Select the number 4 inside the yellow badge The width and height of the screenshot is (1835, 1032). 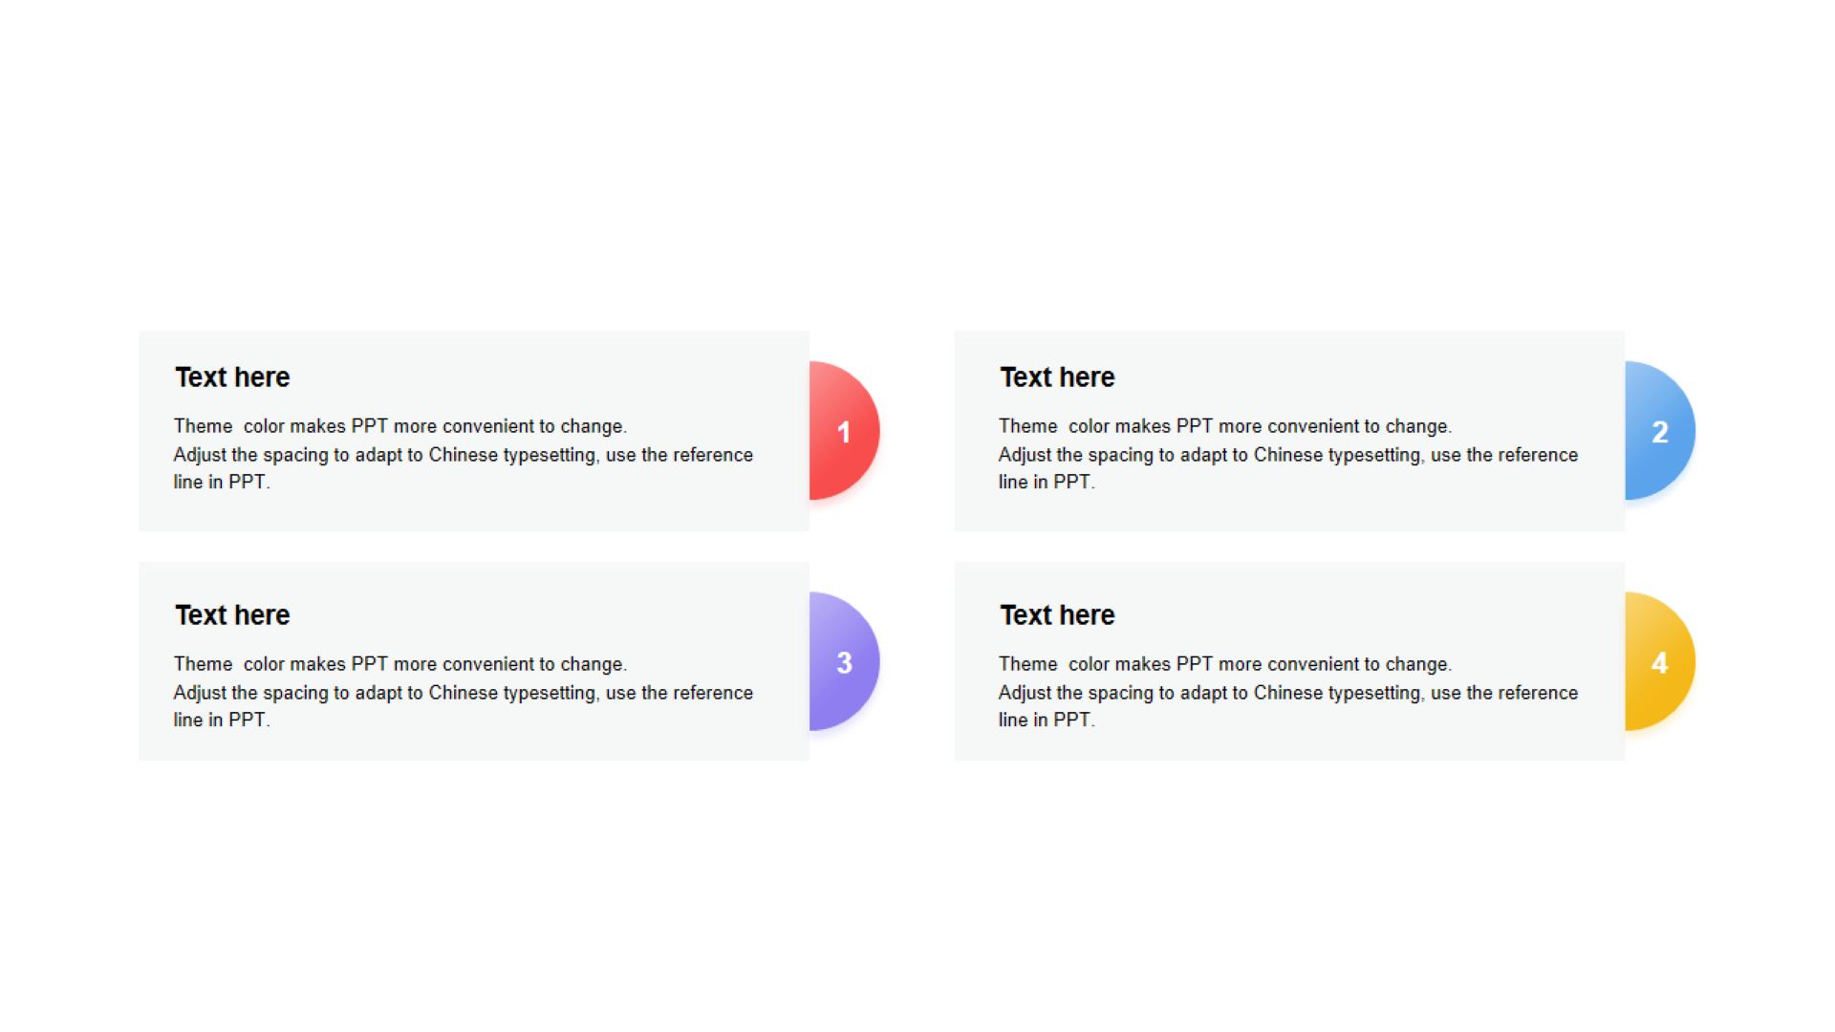(x=1660, y=663)
